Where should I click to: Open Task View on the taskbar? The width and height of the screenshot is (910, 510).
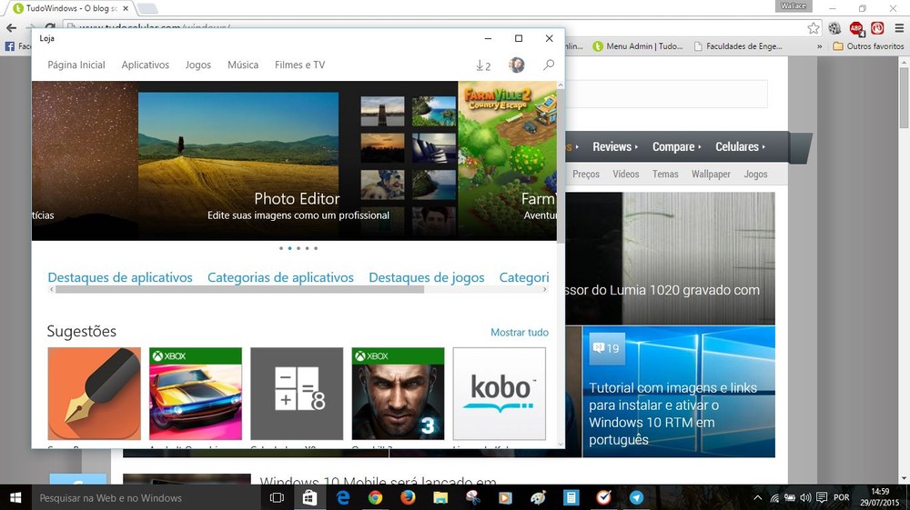277,497
